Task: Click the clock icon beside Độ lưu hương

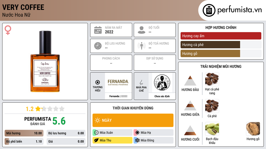Action: point(98,46)
